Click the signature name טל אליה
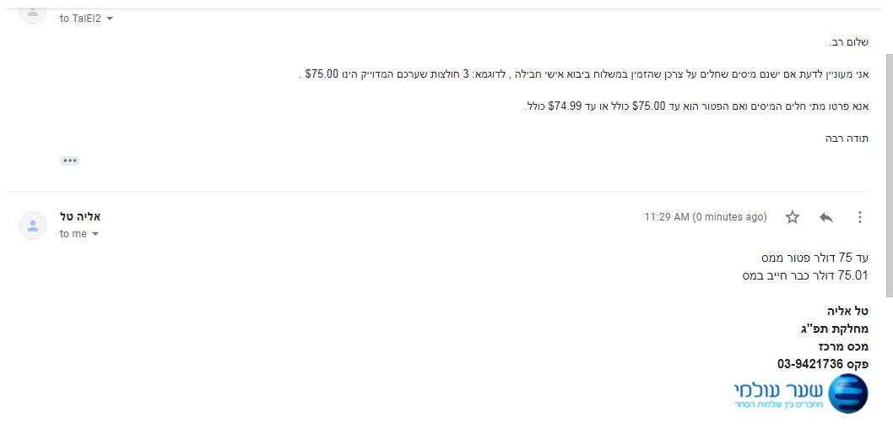 [x=848, y=311]
